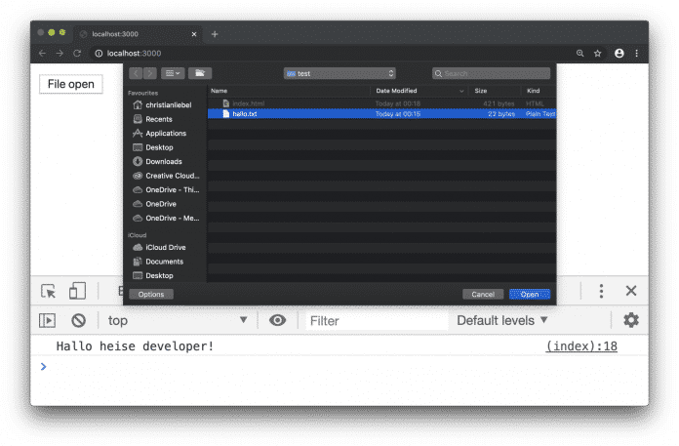Close the DevTools panel
The width and height of the screenshot is (679, 446).
click(631, 291)
